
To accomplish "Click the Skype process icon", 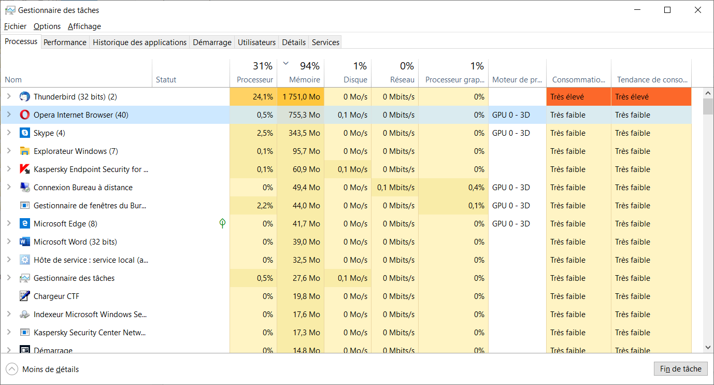I will [24, 133].
